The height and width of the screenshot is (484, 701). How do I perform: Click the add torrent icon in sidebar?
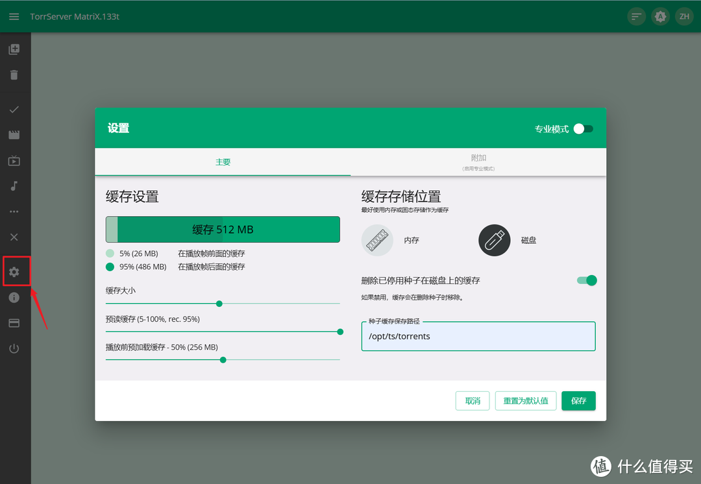click(x=14, y=49)
